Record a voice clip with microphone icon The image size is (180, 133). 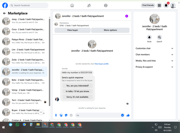coord(56,115)
